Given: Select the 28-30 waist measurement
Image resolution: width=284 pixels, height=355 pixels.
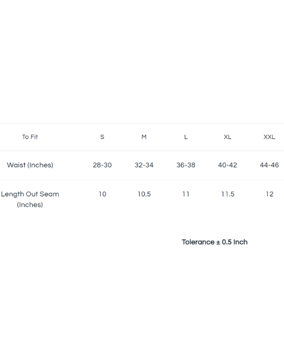Looking at the screenshot, I should [102, 165].
